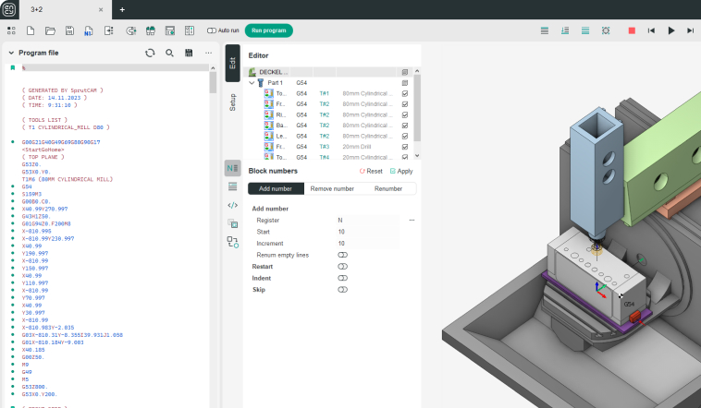
Task: Click the Run program button
Action: click(x=268, y=30)
